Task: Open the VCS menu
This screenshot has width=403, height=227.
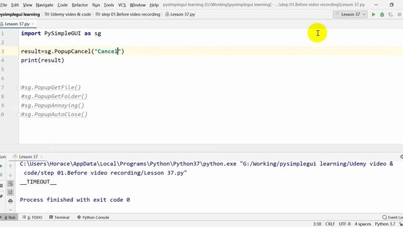Action: coord(122,5)
